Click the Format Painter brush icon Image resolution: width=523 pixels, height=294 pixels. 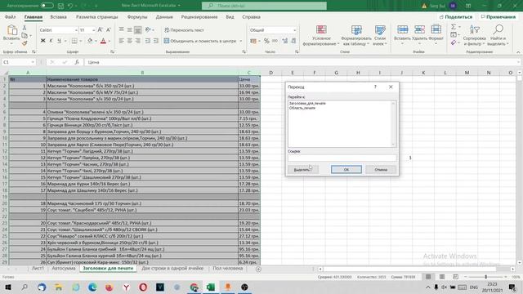tap(25, 43)
